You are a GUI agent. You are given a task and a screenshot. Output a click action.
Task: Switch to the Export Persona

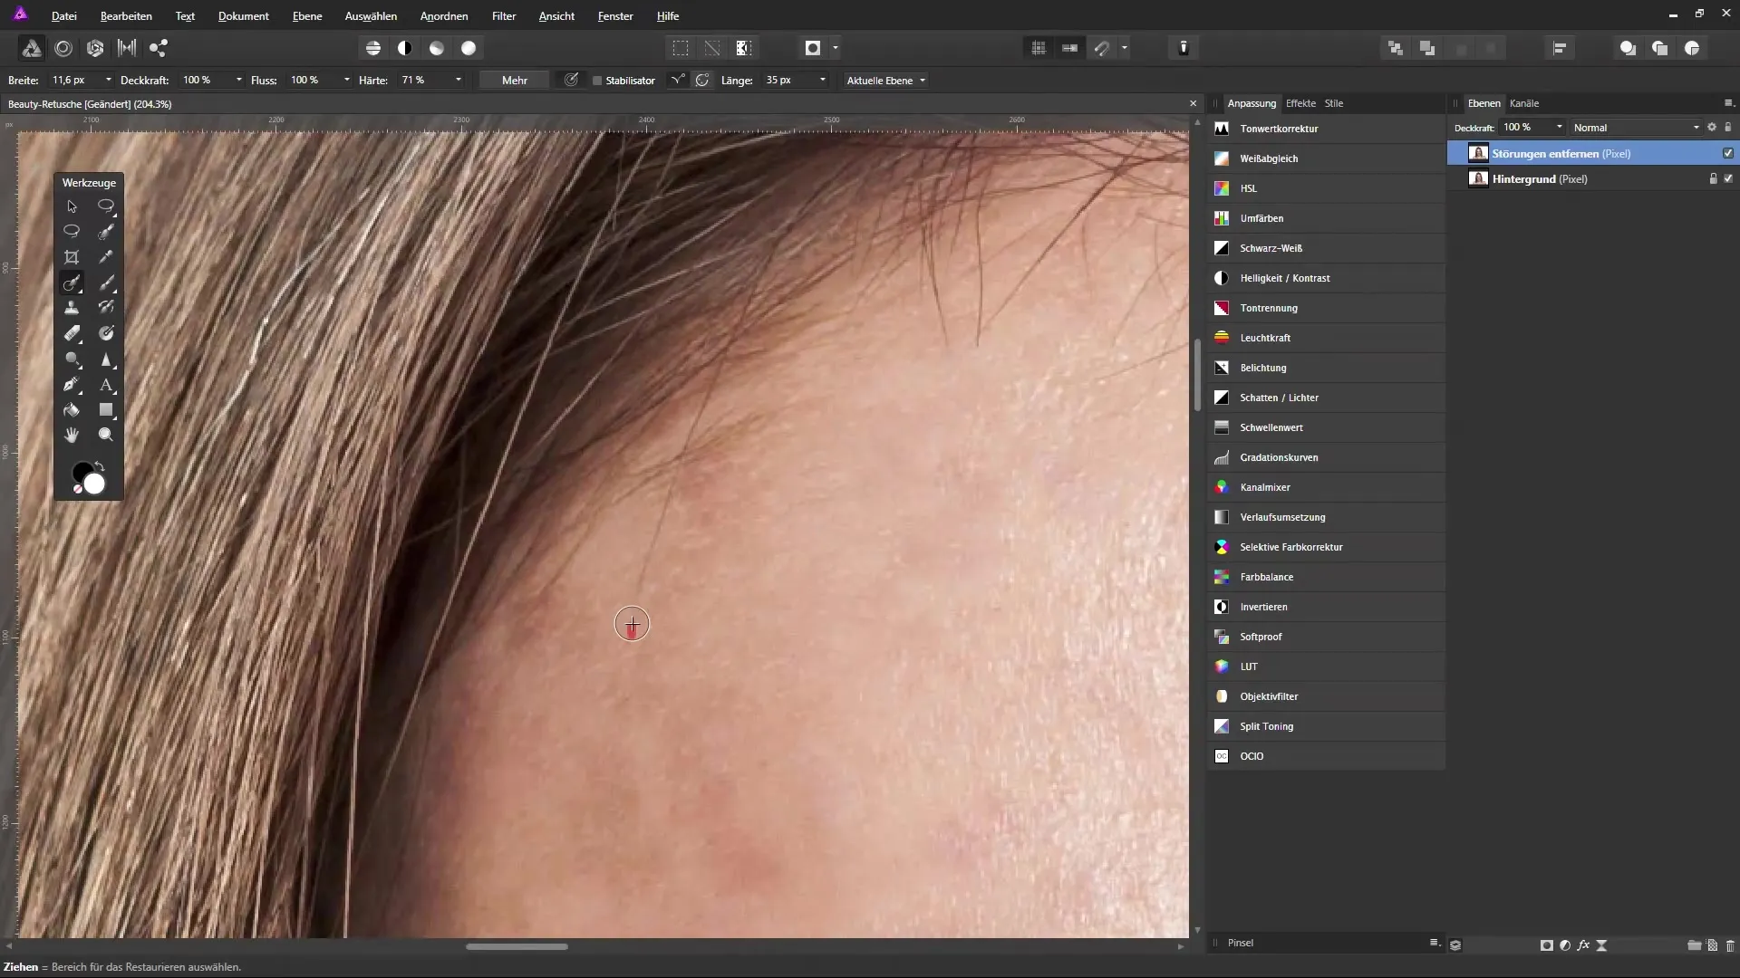159,48
